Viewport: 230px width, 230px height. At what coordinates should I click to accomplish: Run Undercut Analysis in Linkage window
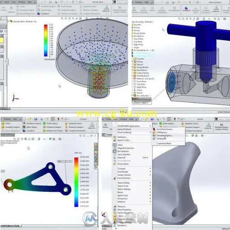tap(52, 127)
